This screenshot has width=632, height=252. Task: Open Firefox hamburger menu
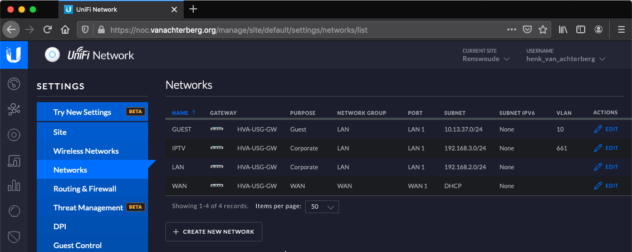621,29
